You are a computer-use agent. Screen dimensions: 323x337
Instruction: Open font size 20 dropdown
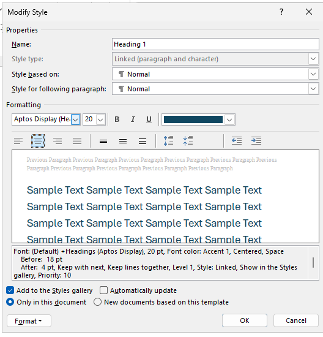(x=100, y=119)
